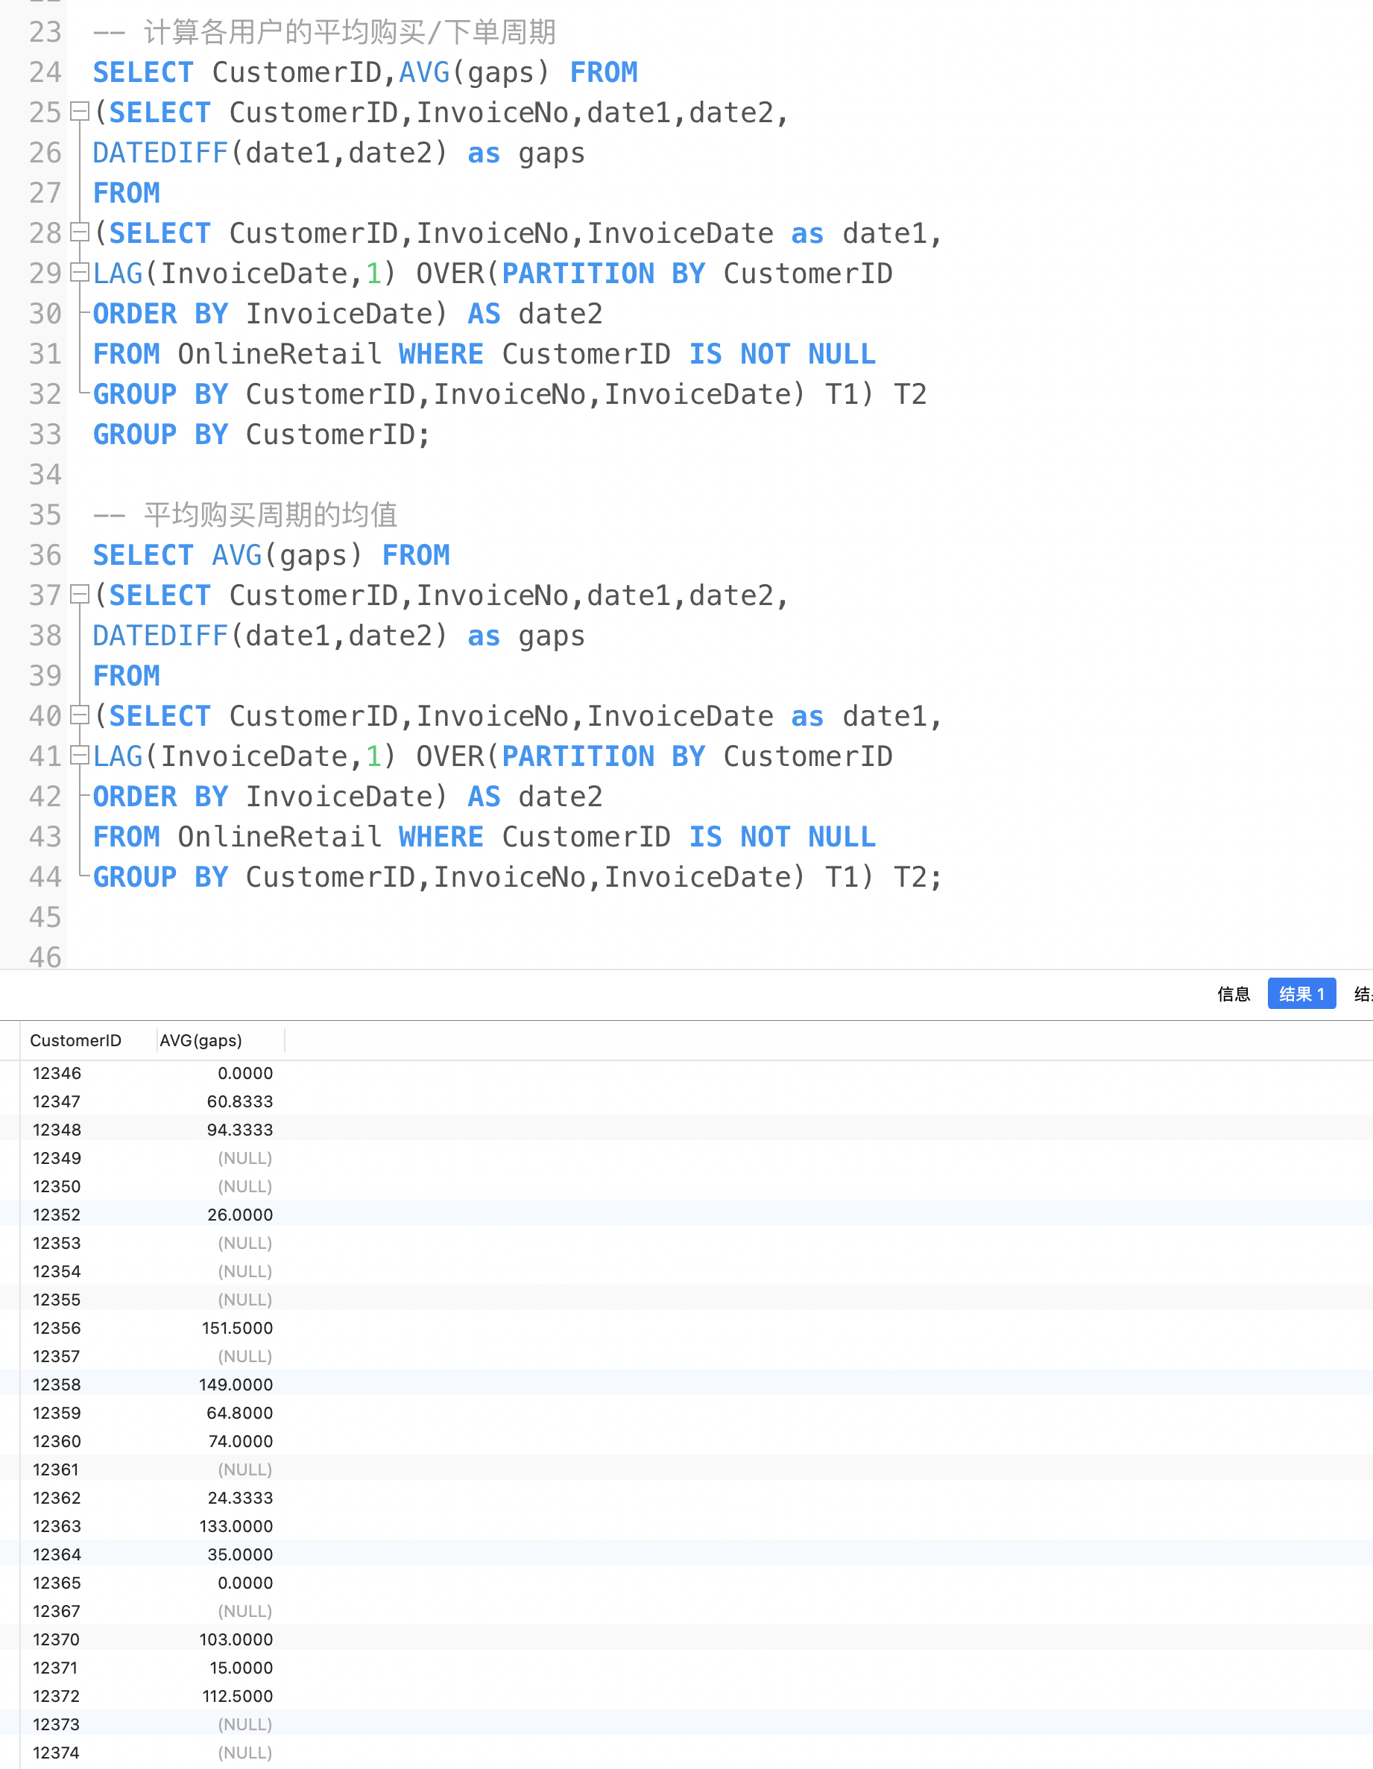Switch to the 信息 tab
Image resolution: width=1373 pixels, height=1769 pixels.
(x=1233, y=994)
